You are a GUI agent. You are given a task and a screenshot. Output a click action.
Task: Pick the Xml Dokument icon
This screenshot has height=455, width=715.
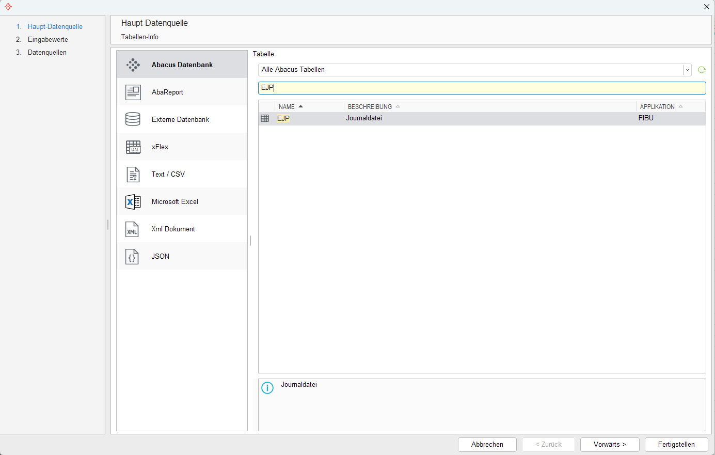click(133, 229)
